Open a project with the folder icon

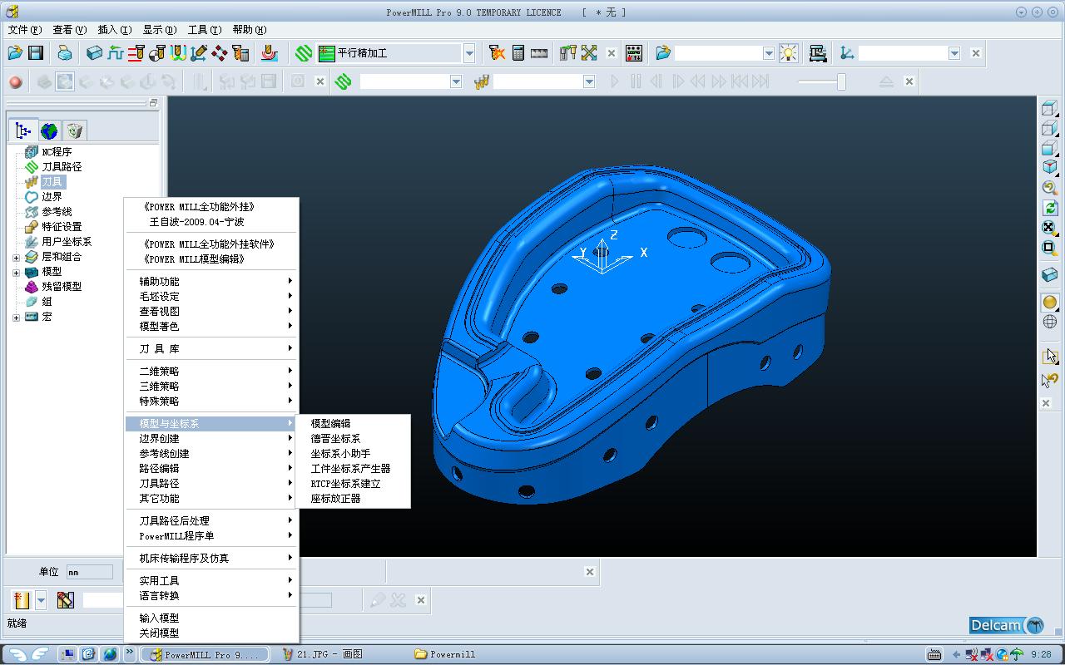(15, 53)
